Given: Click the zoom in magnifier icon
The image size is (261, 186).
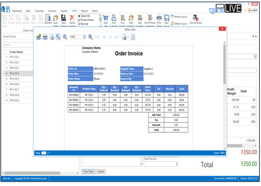Looking at the screenshot, I should coord(90,37).
